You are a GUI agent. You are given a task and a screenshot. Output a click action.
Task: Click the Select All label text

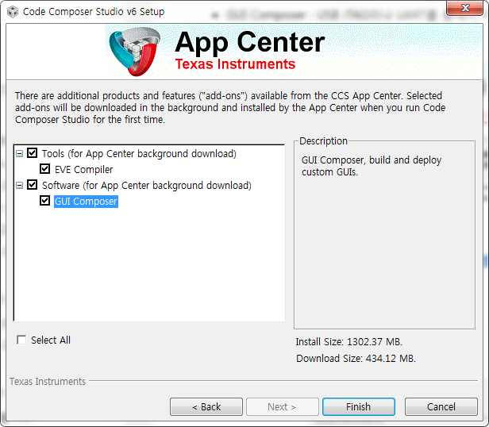point(51,340)
